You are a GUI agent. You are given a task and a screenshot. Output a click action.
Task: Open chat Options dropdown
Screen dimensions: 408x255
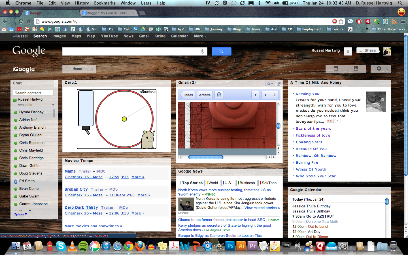pos(20,214)
